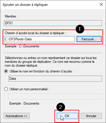The width and height of the screenshot is (106, 123).
Task: Click the empty custom name field
Action: 55,96
